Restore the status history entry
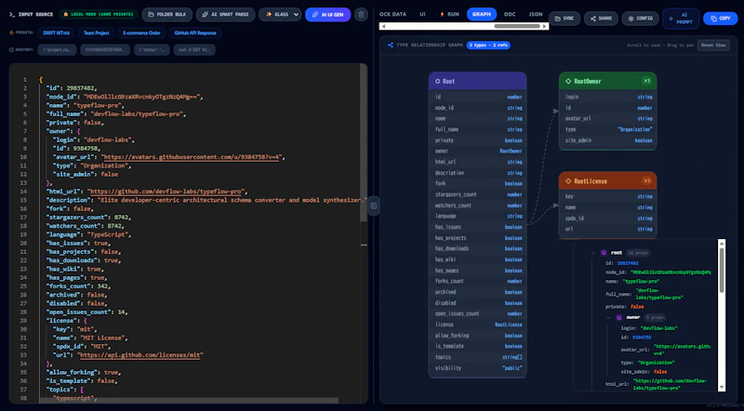Screen dimensions: 744x411 pos(152,49)
